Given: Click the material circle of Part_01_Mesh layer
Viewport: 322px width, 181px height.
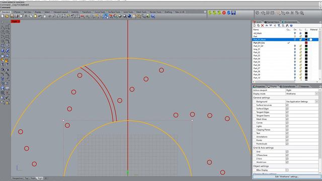Looking at the screenshot, I should pos(311,40).
